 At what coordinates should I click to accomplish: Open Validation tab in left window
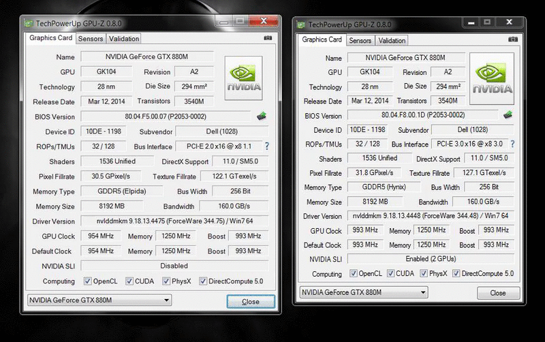124,39
